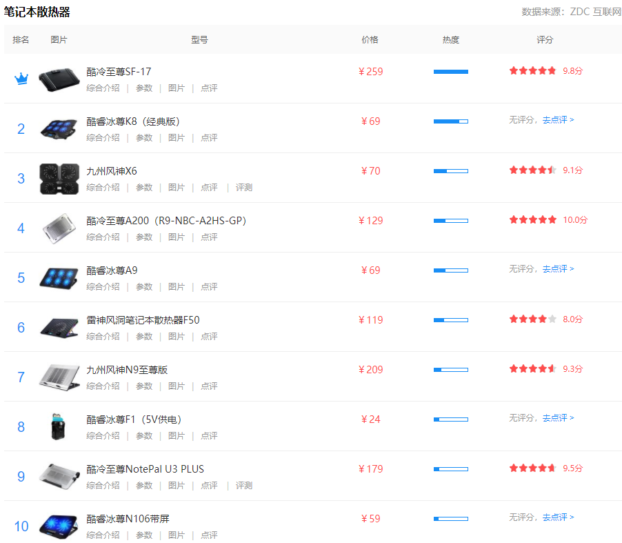Viewport: 622px width, 543px height.
Task: Open the 酷睿冰尊K8 cooler image
Action: 59,128
